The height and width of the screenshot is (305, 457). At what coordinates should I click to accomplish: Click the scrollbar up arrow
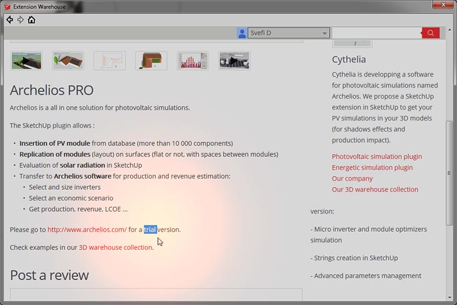450,30
